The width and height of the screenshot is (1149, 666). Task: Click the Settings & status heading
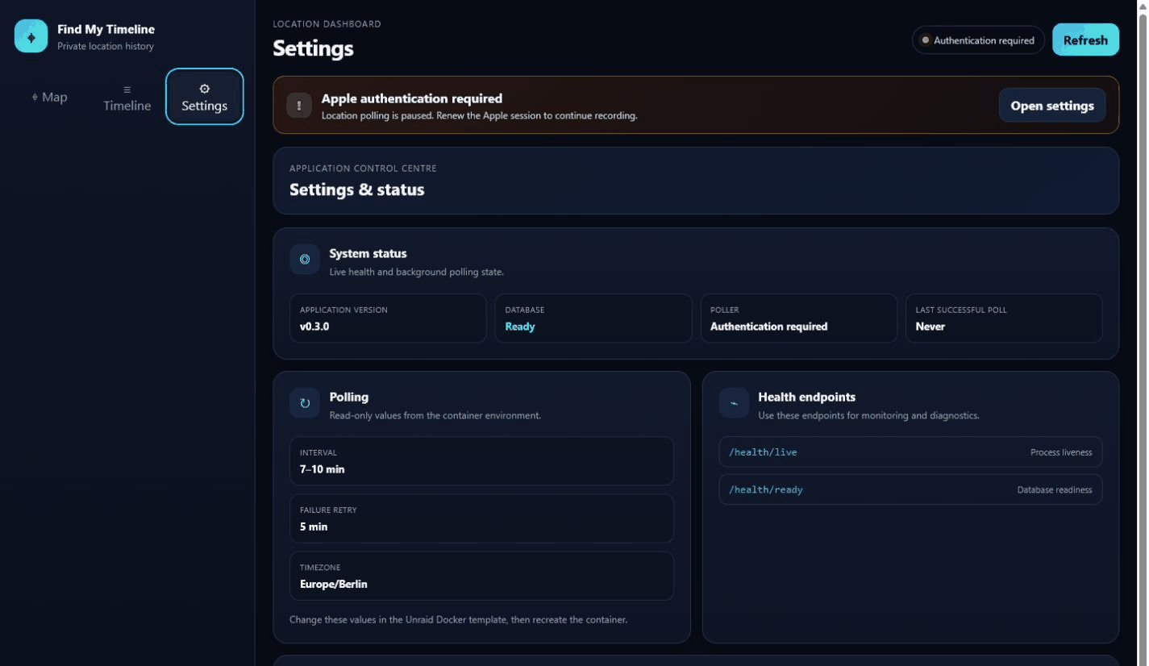[357, 189]
